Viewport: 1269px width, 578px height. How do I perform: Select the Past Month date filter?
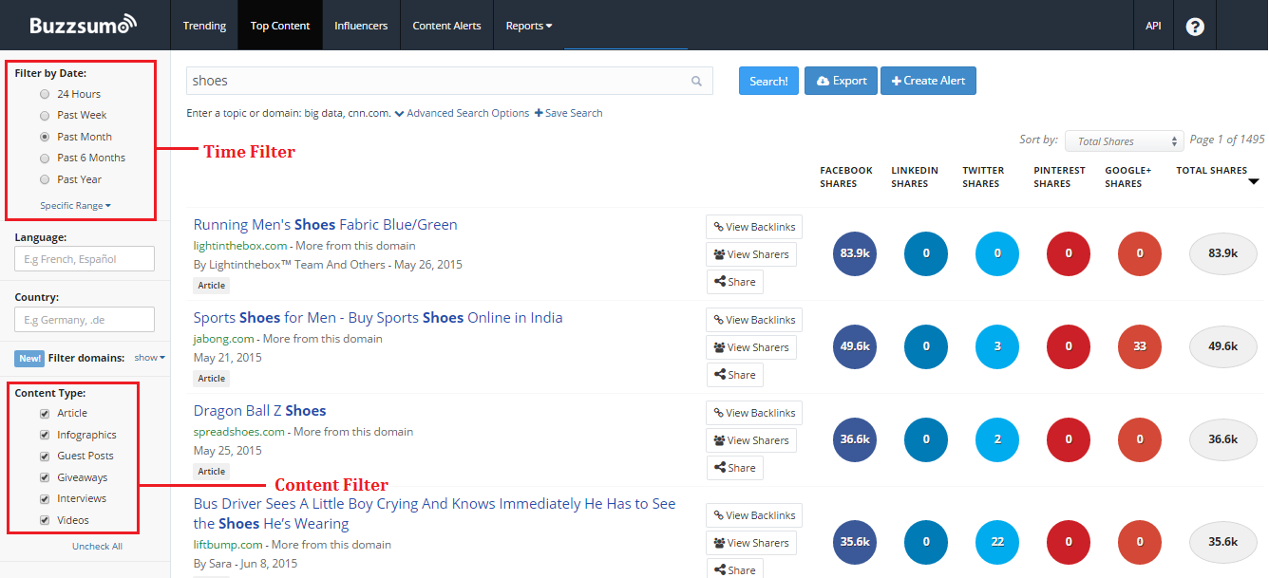click(45, 137)
